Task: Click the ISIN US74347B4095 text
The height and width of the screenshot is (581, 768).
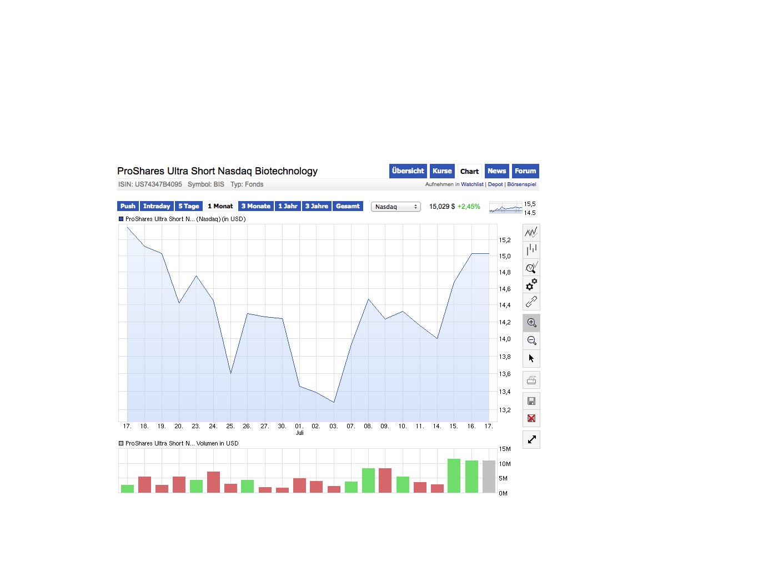Action: click(x=150, y=184)
